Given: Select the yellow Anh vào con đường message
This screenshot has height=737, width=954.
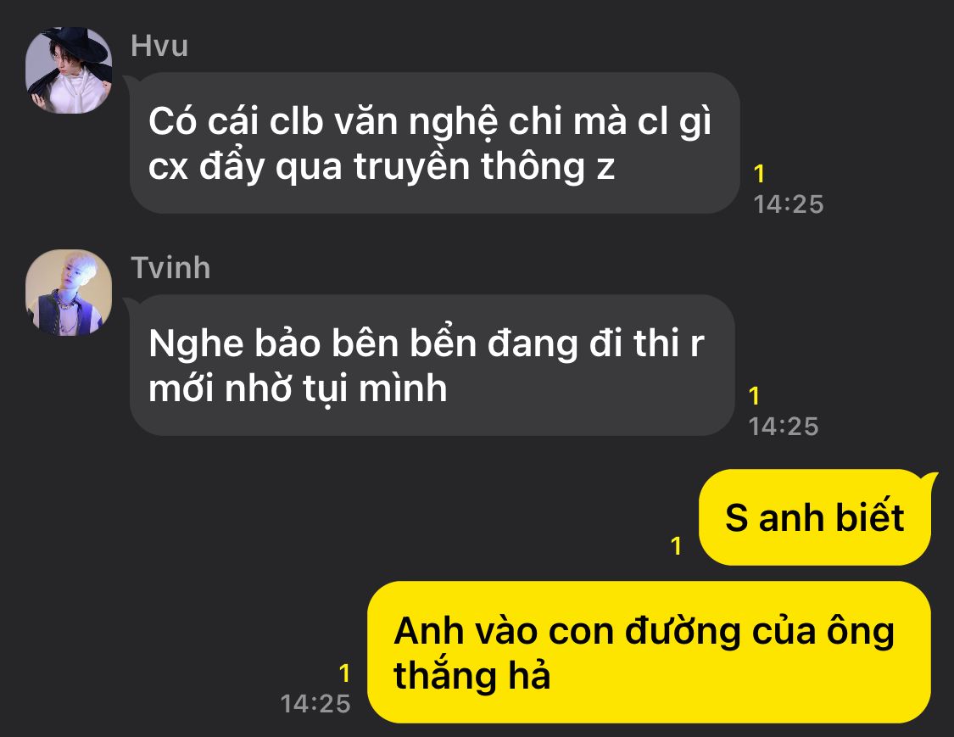Looking at the screenshot, I should 650,652.
